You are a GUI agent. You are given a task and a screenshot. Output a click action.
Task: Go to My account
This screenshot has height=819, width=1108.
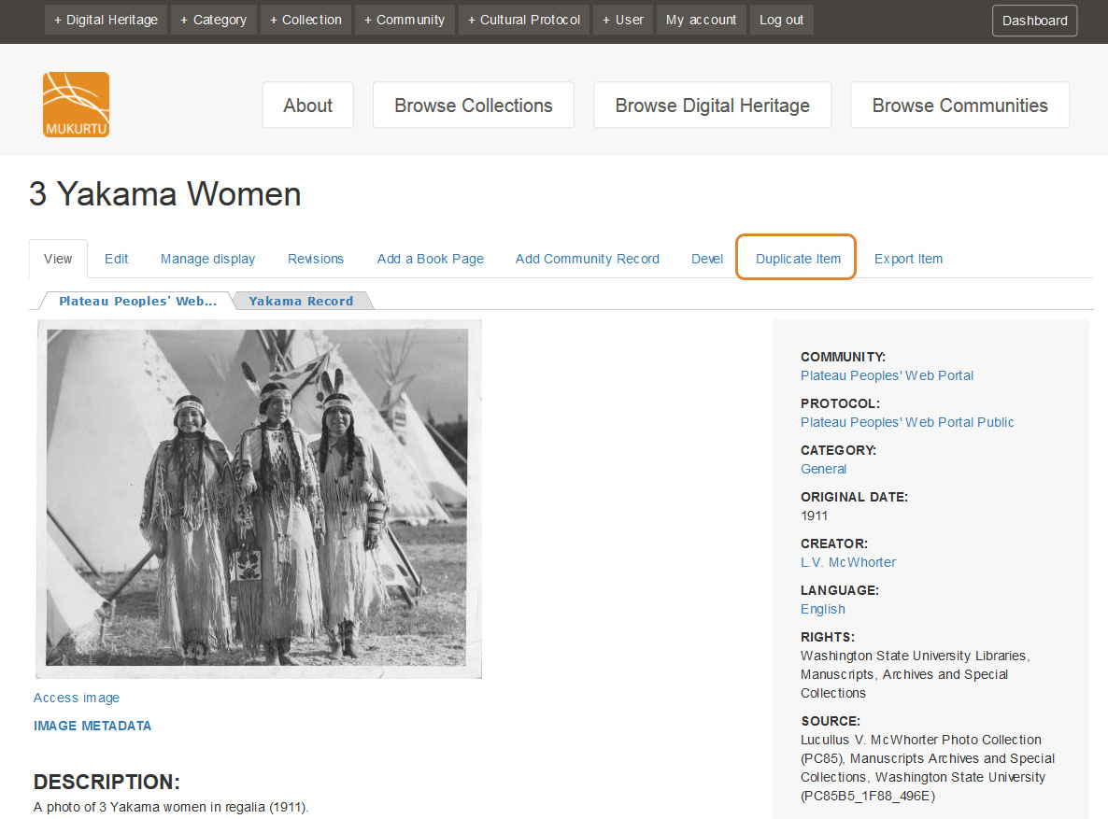tap(701, 20)
